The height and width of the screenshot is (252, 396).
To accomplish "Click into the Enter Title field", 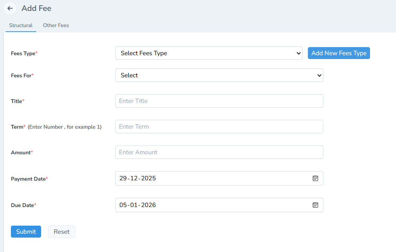I will pos(219,101).
